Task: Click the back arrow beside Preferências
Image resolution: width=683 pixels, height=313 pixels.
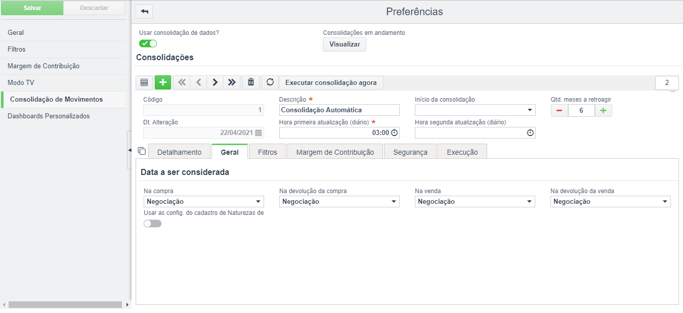Action: (x=144, y=12)
